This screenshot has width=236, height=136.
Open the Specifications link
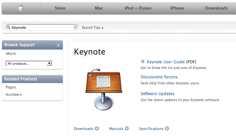tap(151, 129)
